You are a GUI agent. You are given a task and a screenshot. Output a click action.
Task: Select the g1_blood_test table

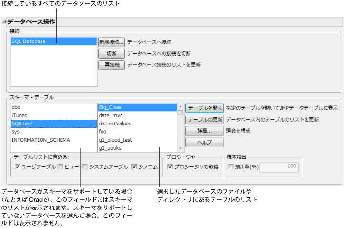click(137, 140)
